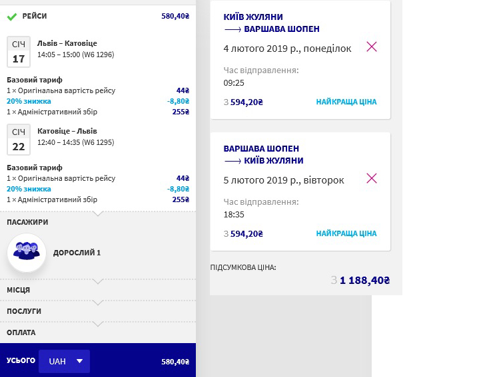
Task: Click the arrow icon before ВАРШАВА ШОПЕН
Action: 233,29
